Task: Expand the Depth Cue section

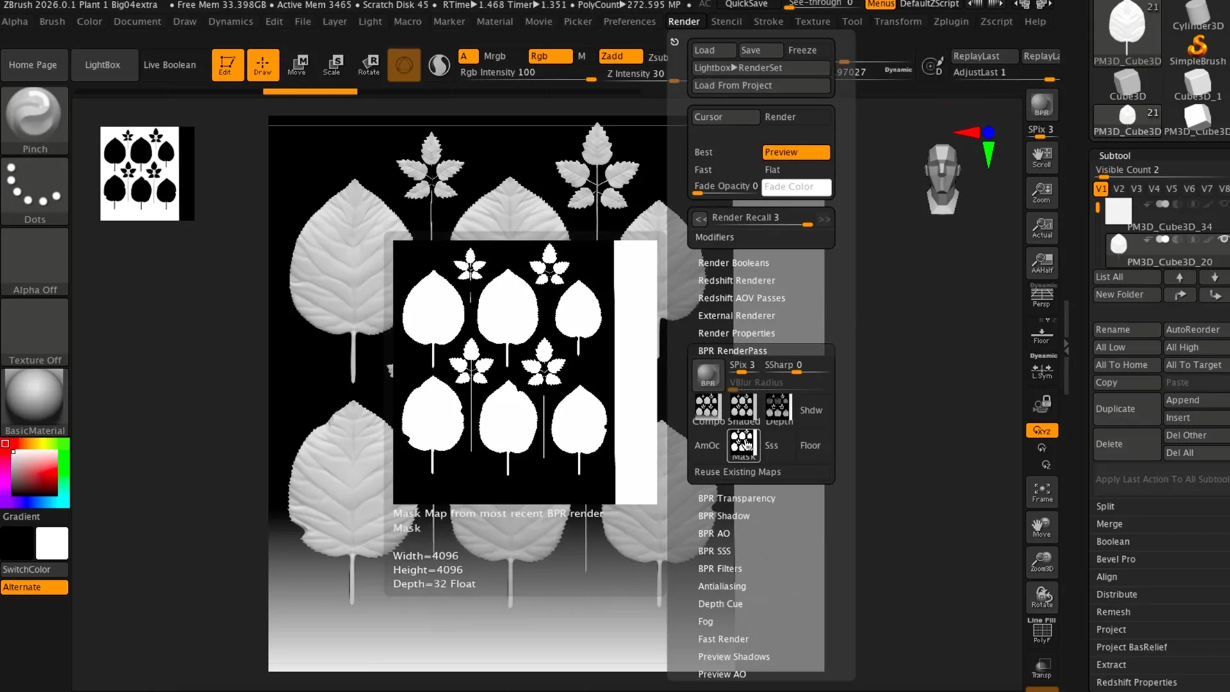Action: click(x=720, y=604)
